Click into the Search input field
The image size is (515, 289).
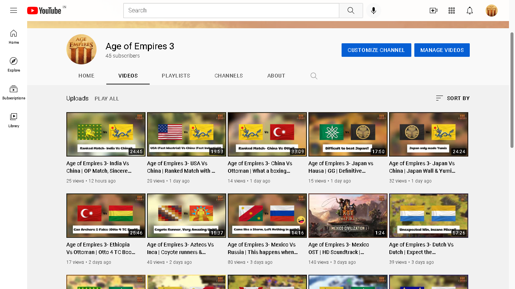(x=231, y=11)
